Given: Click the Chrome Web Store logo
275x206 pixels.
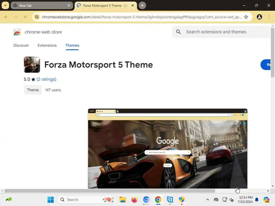Looking at the screenshot, I should click(17, 32).
